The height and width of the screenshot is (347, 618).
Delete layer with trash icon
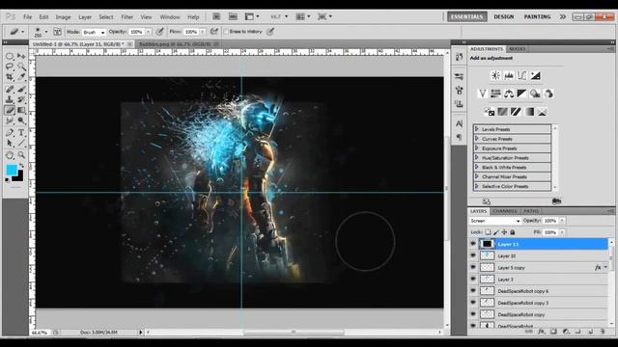(x=603, y=332)
